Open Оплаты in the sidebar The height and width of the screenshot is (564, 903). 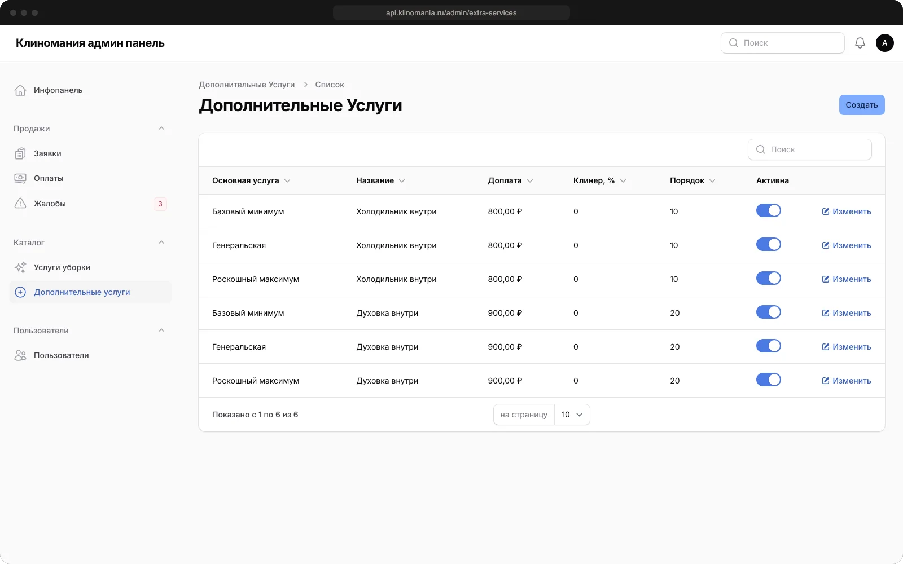(x=90, y=178)
